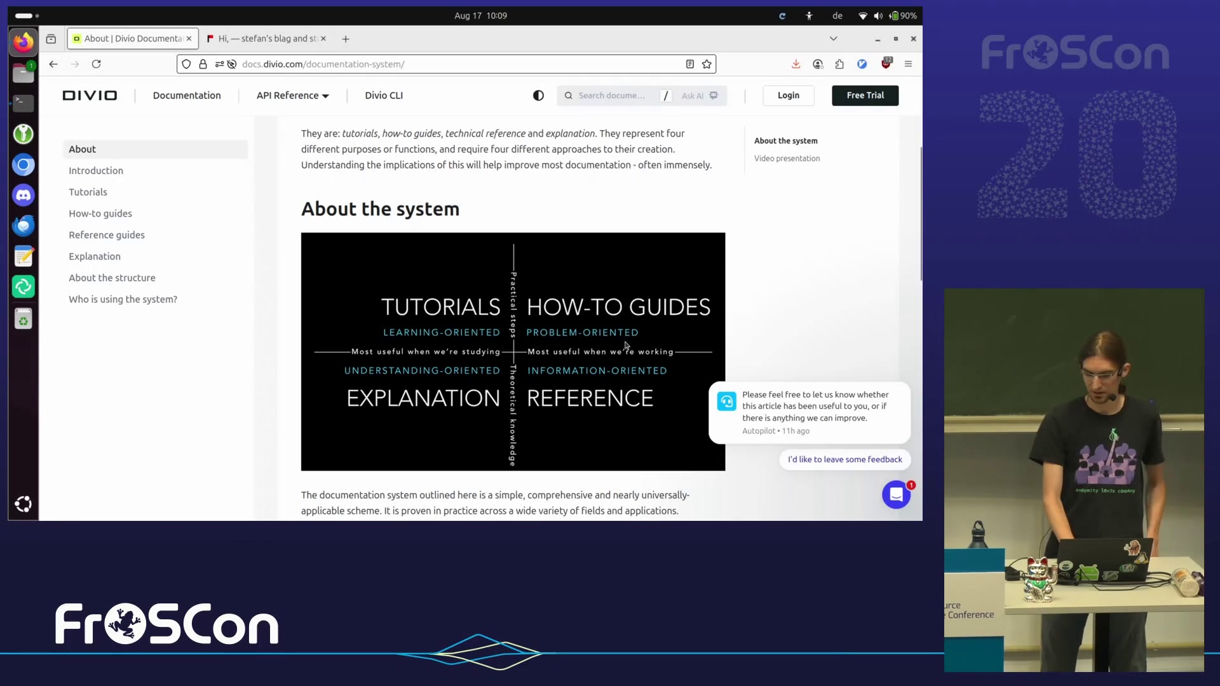Open Discord from the dock
This screenshot has width=1220, height=686.
24,195
